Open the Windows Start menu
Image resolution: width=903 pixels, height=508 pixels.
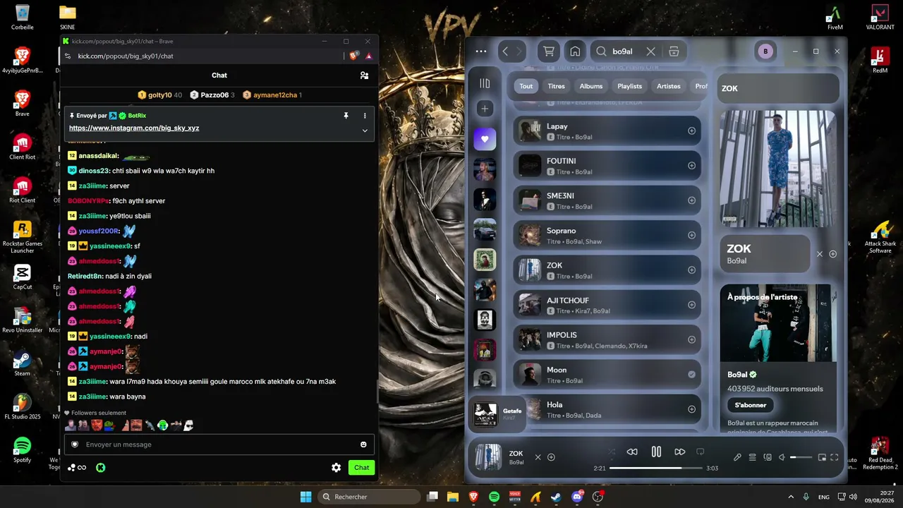(305, 497)
